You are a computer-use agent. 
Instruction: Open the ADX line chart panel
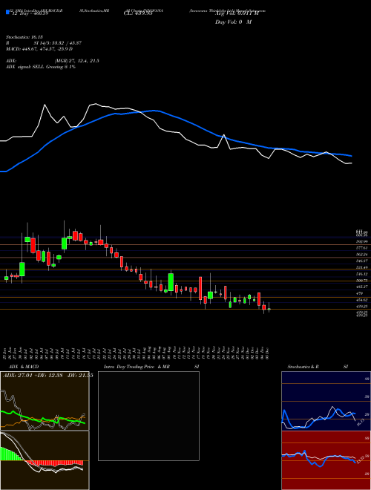coord(45,401)
